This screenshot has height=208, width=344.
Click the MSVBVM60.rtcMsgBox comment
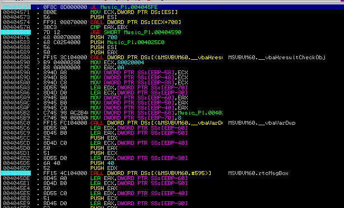pyautogui.click(x=258, y=173)
